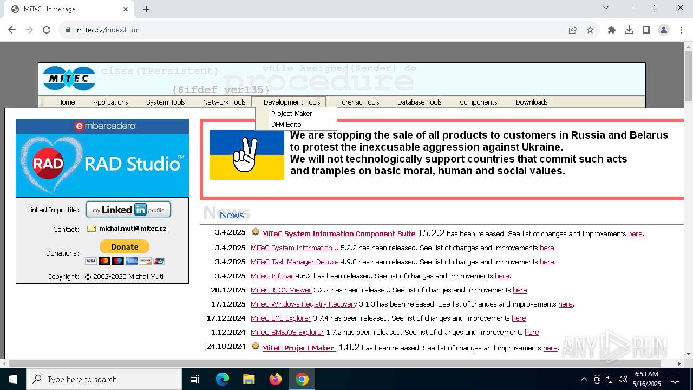Screen dimensions: 693x390
Task: Click 'here' for Project Maker 1.8.2 changes
Action: click(x=550, y=348)
